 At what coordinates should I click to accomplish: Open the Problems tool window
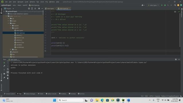(x=63, y=94)
